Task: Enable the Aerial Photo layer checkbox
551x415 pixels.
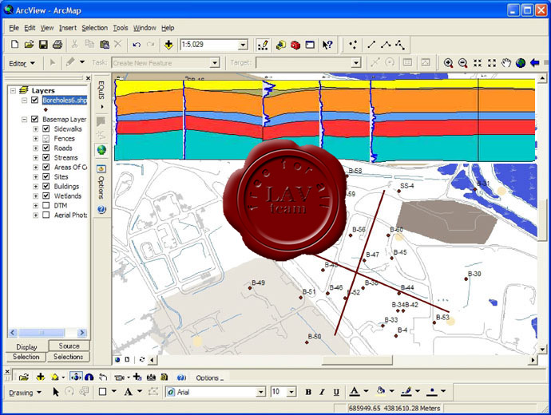Action: tap(46, 215)
